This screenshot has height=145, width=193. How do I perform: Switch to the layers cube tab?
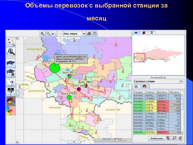[144, 33]
